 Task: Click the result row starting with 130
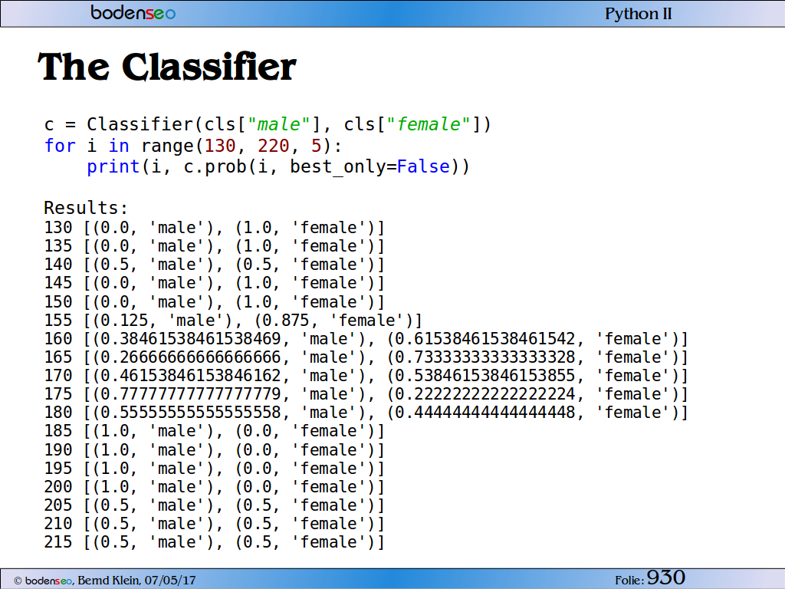click(x=215, y=228)
